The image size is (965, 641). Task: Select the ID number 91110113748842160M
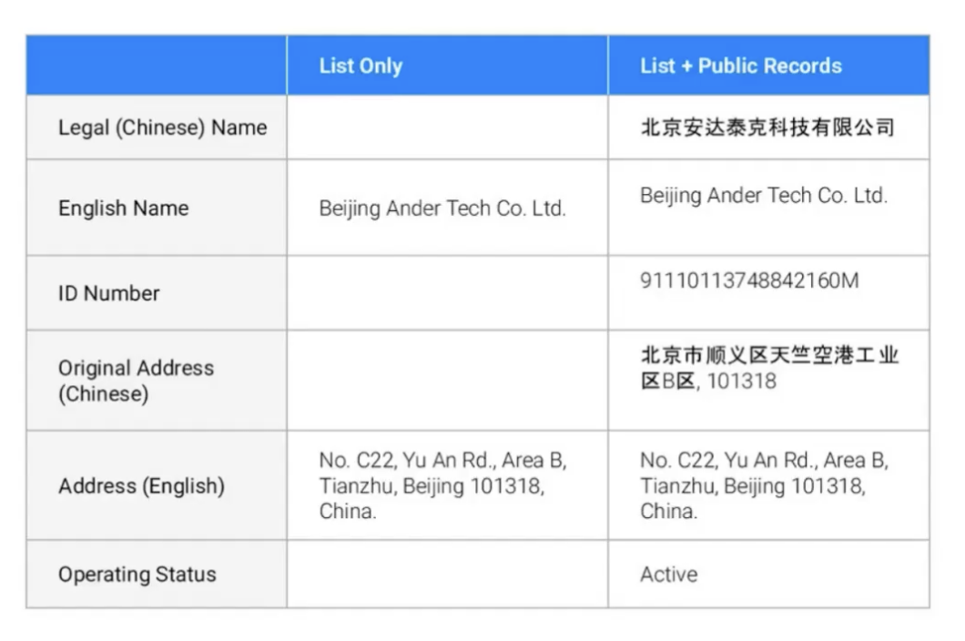748,280
